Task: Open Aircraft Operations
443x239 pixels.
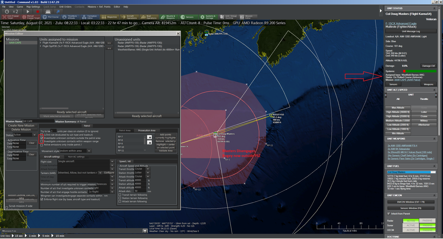Action: click(129, 17)
